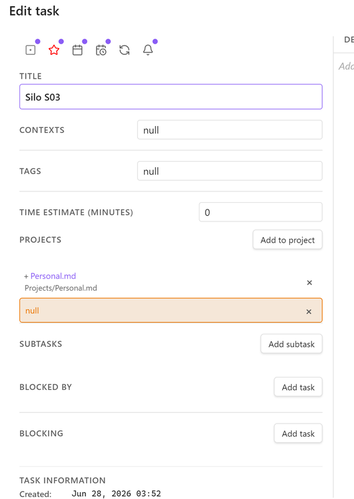Open the scheduled date calendar-clock icon
This screenshot has width=354, height=499.
tap(101, 50)
